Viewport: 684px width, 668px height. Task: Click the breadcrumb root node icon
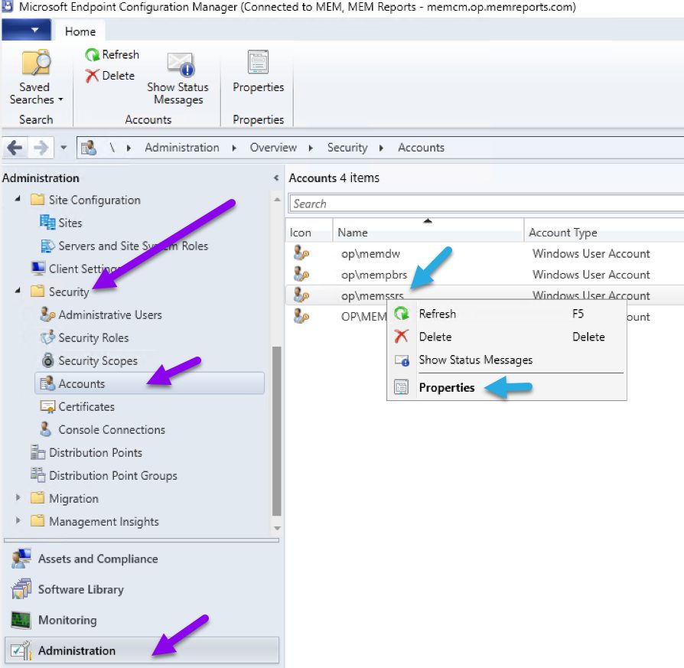[x=89, y=148]
